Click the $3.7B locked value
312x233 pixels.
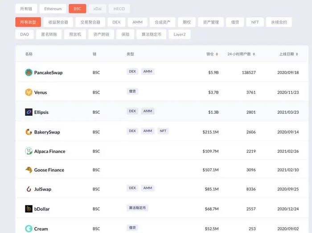(213, 93)
